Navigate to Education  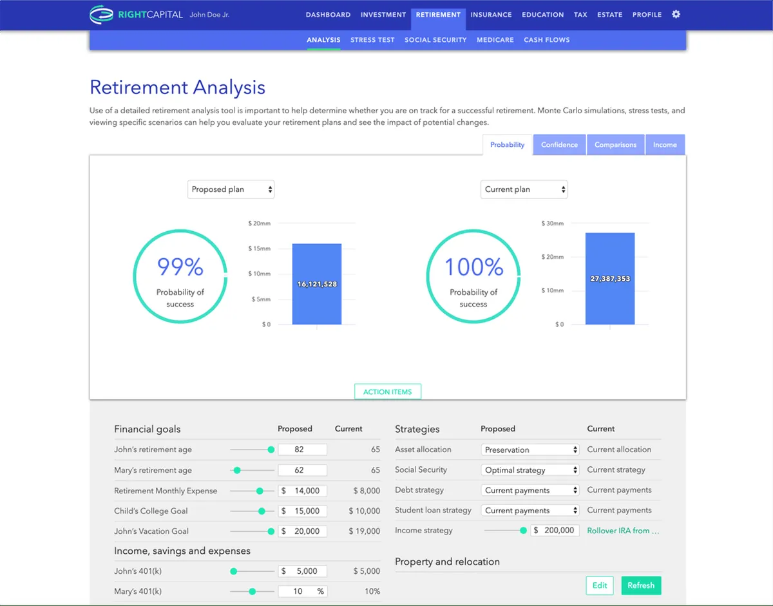(x=542, y=15)
